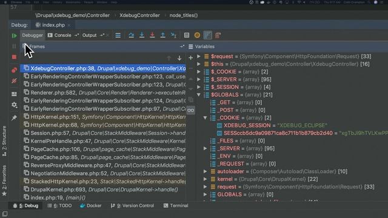Click the Pause Program icon
Screen dimensions: 388x218
pyautogui.click(x=14, y=46)
